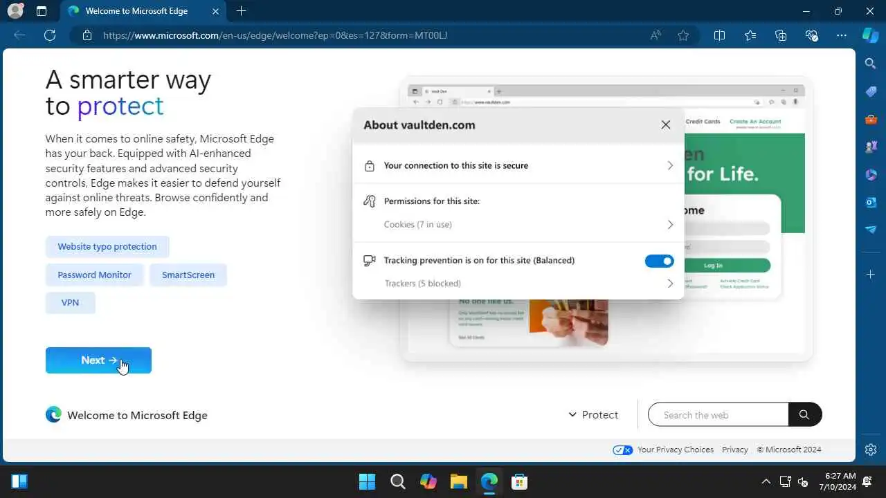Image resolution: width=886 pixels, height=498 pixels.
Task: Open the browser profile avatar
Action: [15, 11]
